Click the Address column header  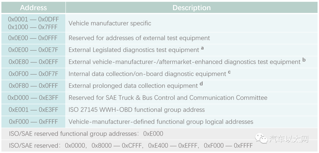[33, 8]
